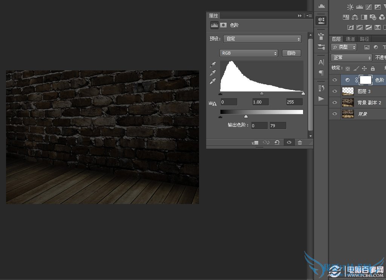Click the midtone gamma input field
The image size is (386, 280).
click(260, 102)
